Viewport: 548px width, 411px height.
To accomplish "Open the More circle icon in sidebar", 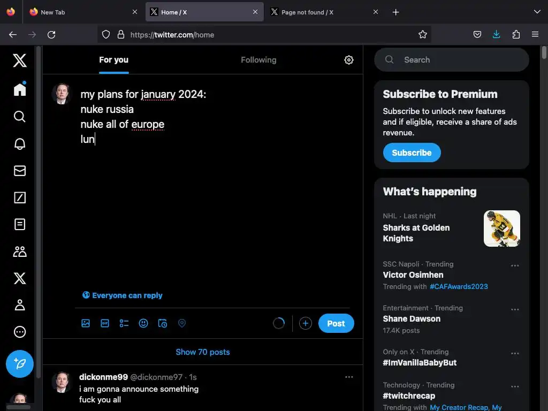I will pos(20,332).
